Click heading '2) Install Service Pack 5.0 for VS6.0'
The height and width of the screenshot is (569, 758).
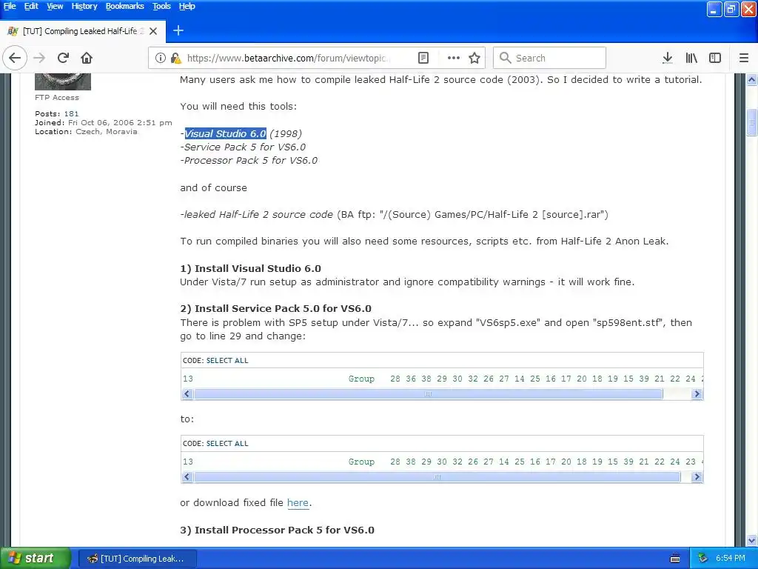275,309
